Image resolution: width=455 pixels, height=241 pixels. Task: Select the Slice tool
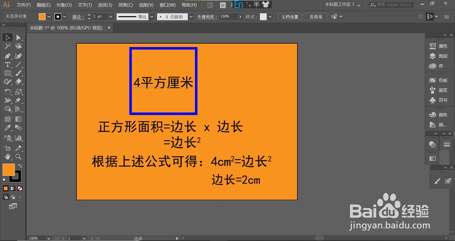(x=18, y=148)
